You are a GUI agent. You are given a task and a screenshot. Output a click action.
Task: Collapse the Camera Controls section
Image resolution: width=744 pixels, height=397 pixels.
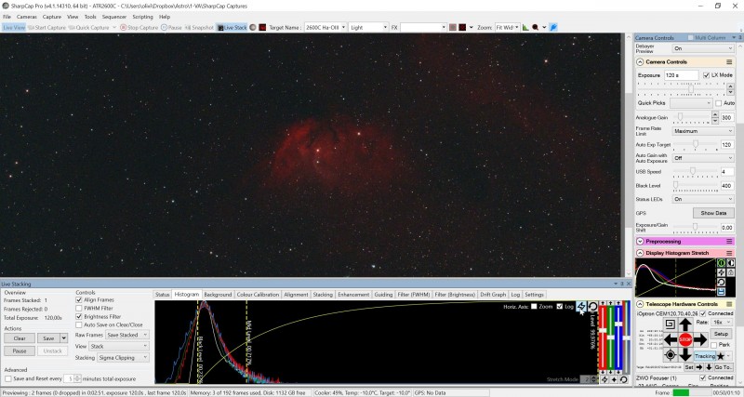pyautogui.click(x=640, y=62)
